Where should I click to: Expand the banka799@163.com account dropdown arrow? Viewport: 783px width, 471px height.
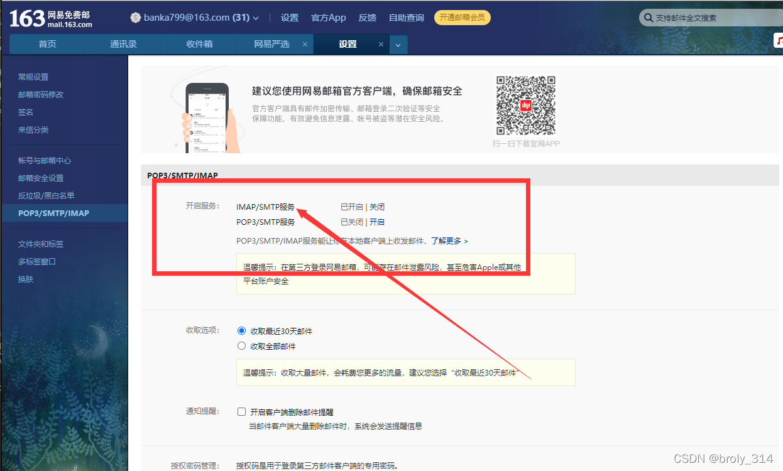pos(256,18)
